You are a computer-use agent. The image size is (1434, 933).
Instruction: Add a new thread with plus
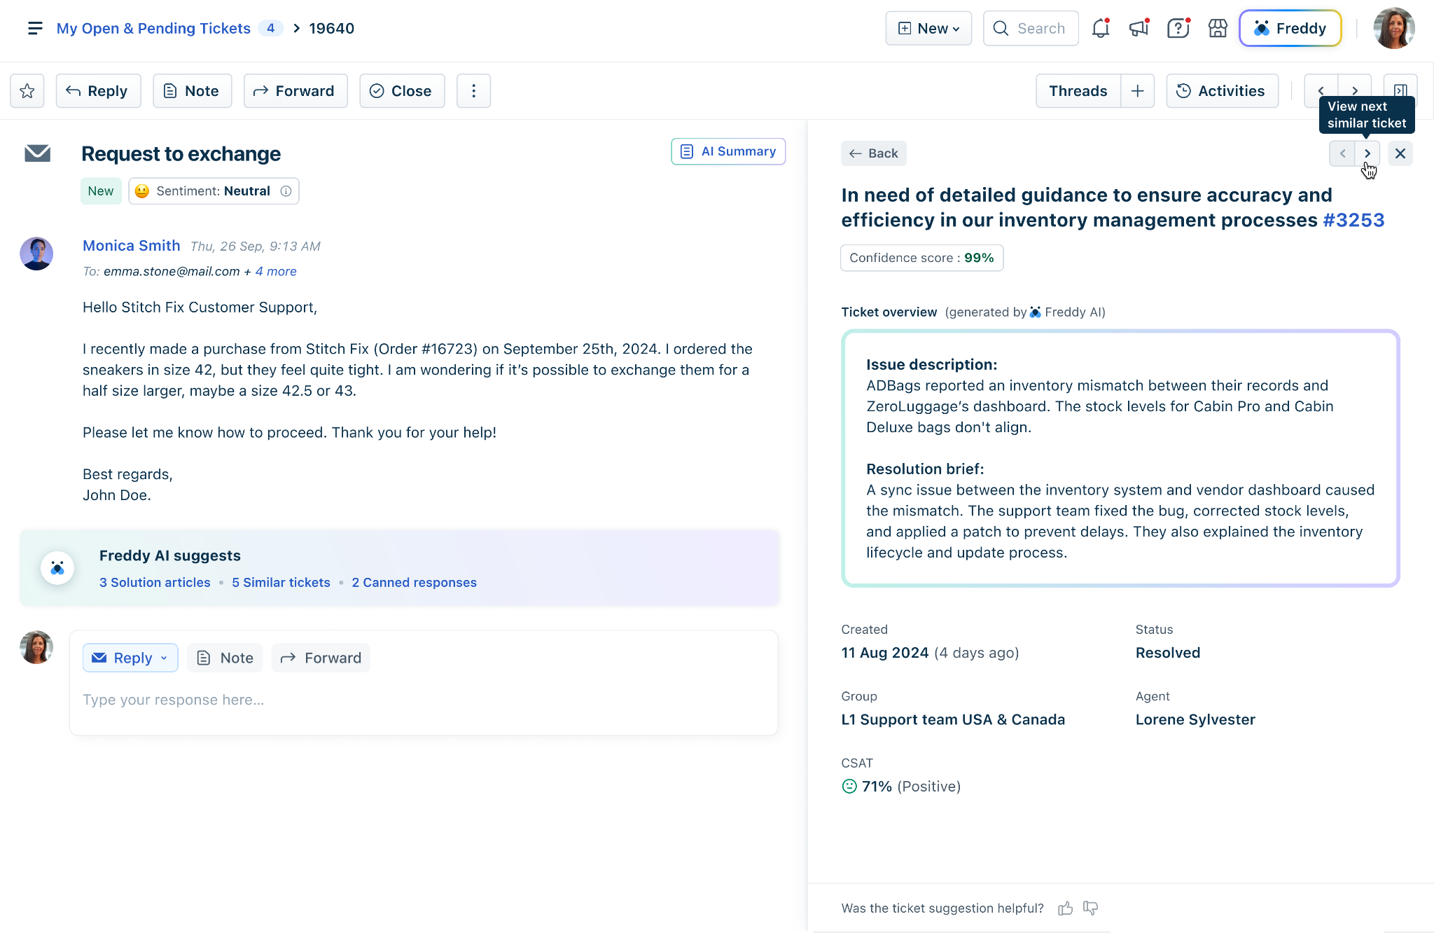[x=1137, y=91]
